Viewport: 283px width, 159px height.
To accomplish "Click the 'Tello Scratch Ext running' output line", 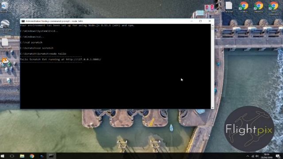I will pyautogui.click(x=61, y=59).
